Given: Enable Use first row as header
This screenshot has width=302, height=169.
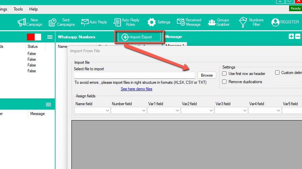Looking at the screenshot, I should tap(224, 73).
